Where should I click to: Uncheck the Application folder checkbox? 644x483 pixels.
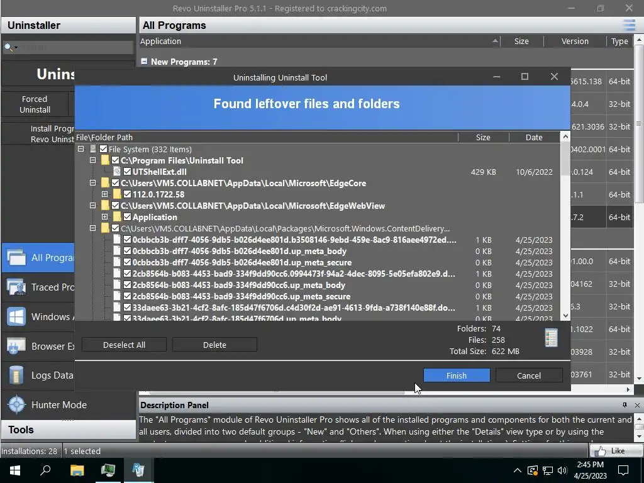(x=127, y=217)
